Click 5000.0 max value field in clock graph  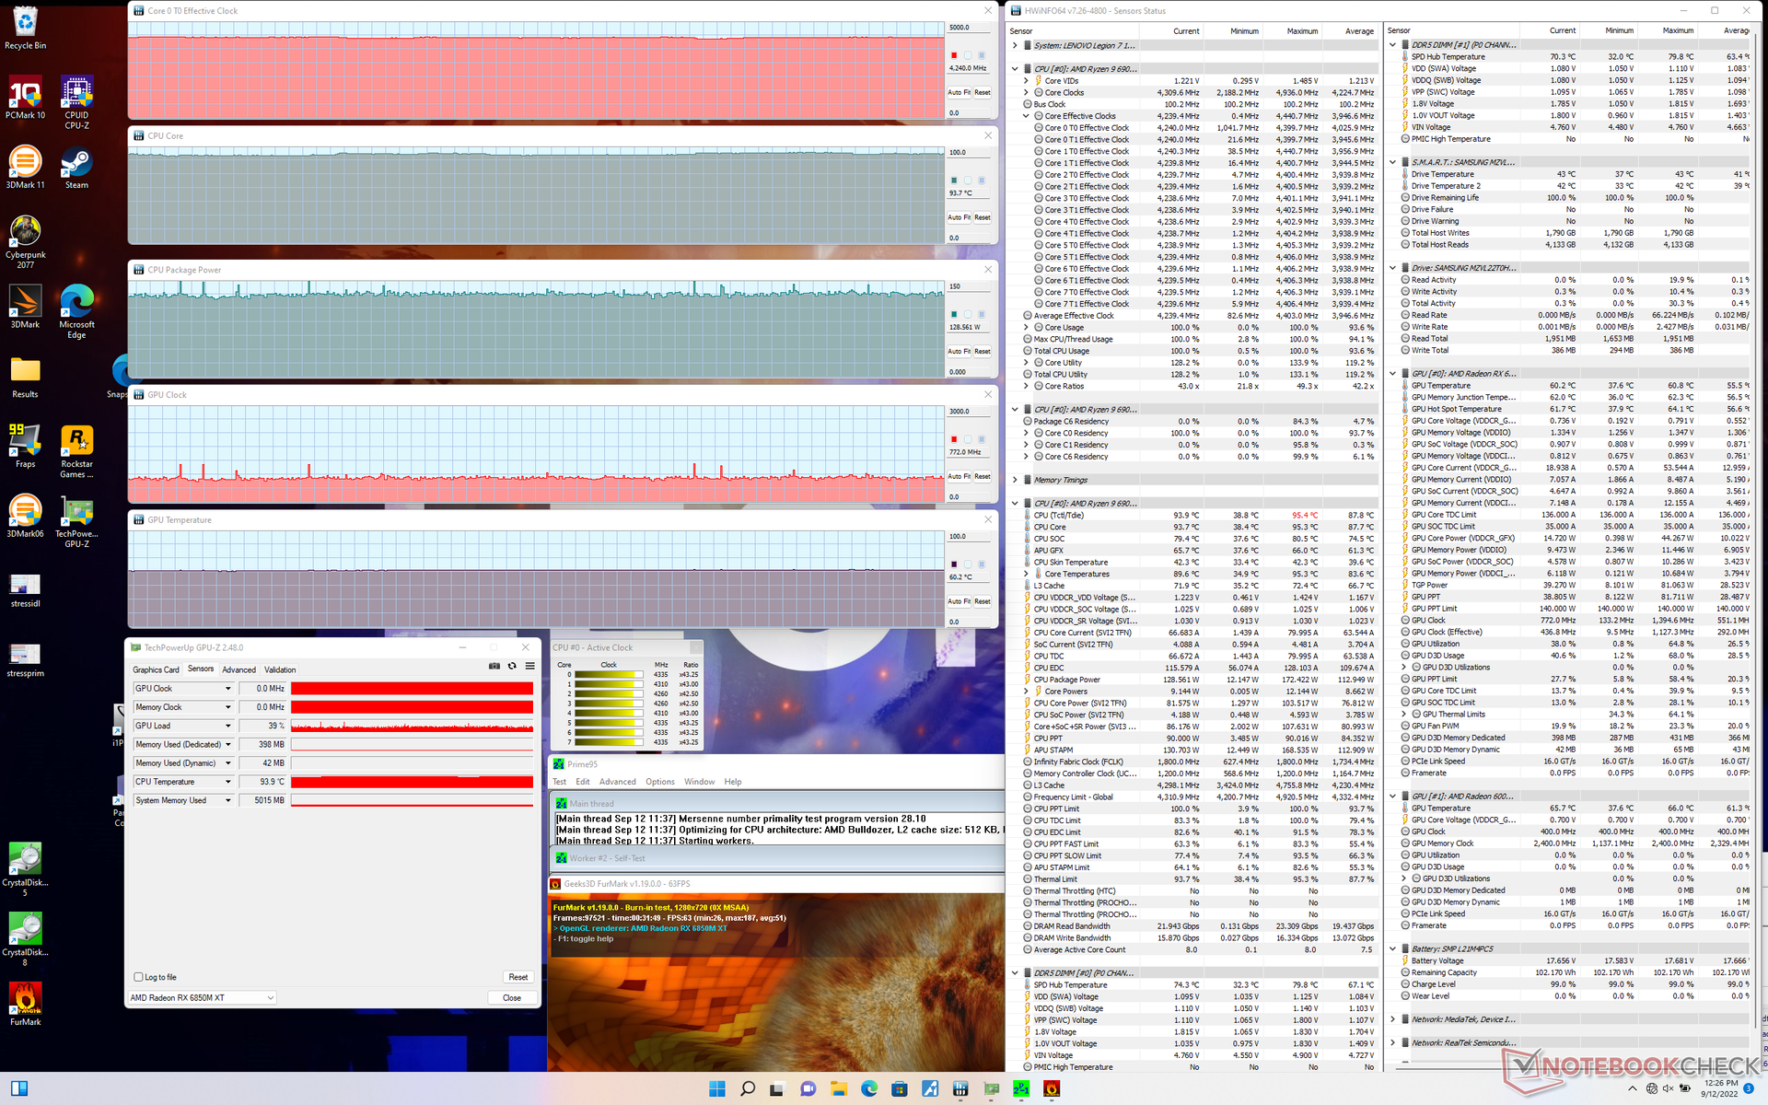tap(969, 28)
